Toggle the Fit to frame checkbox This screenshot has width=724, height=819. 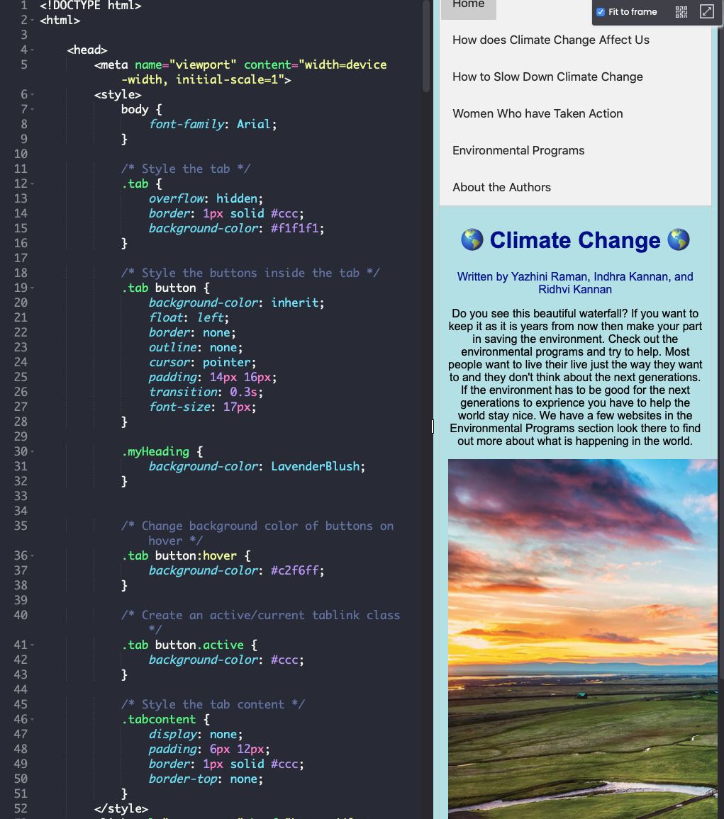click(x=601, y=12)
